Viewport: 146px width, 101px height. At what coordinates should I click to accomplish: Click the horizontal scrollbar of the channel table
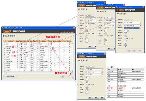coord(38,73)
